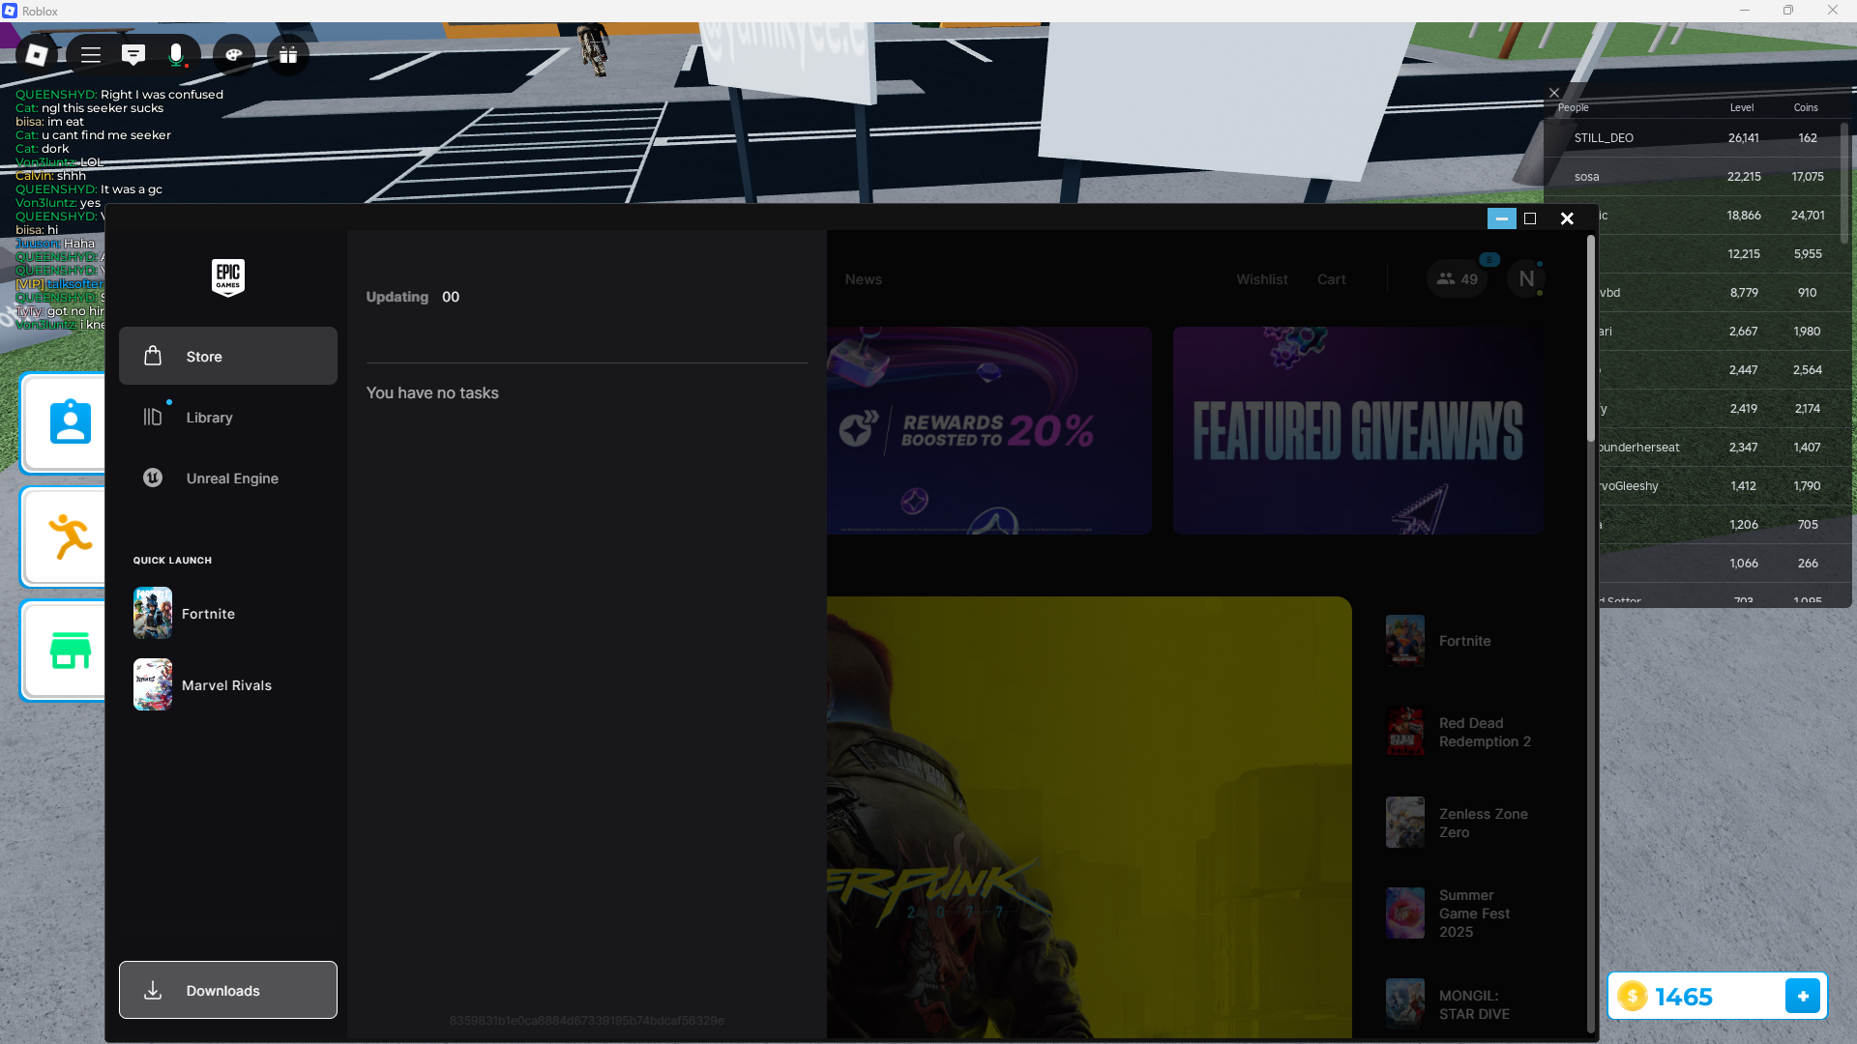The height and width of the screenshot is (1044, 1857).
Task: Open Library in the Epic sidebar
Action: [228, 417]
